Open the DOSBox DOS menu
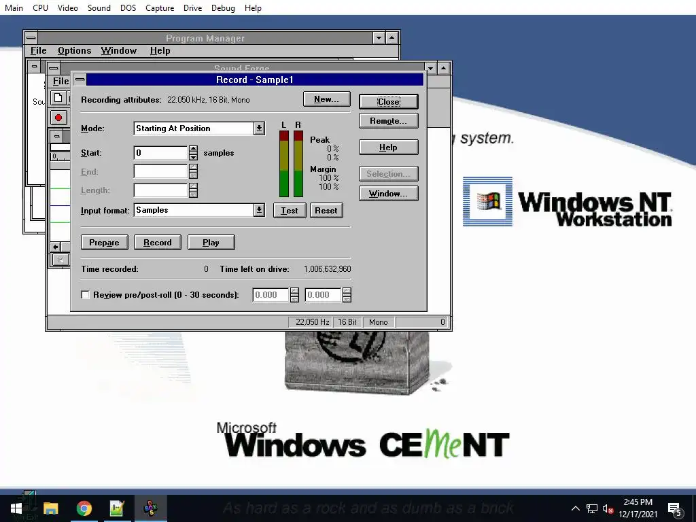 pos(128,8)
